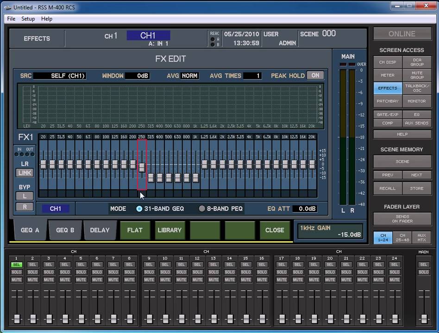439x333 pixels.
Task: Click the AVG TIMES value field
Action: click(x=252, y=76)
